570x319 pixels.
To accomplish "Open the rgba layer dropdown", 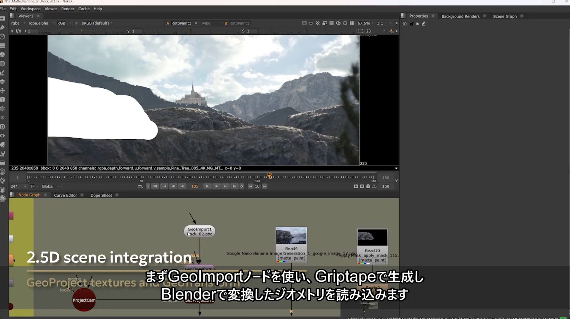I will point(18,23).
